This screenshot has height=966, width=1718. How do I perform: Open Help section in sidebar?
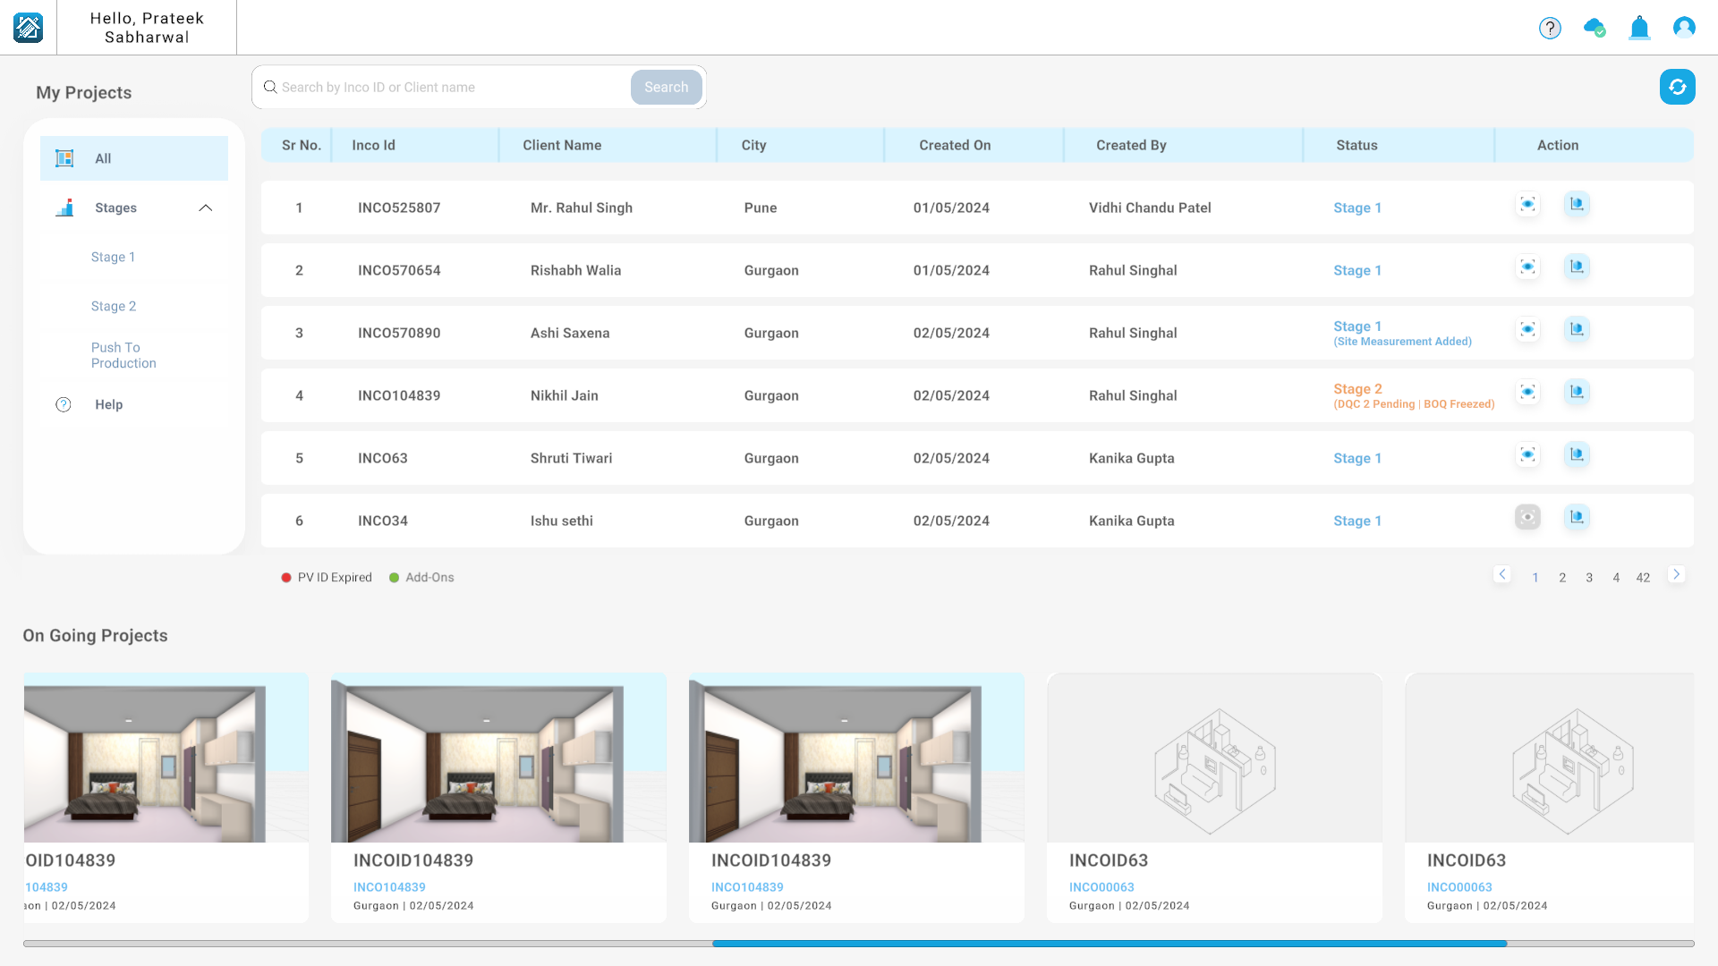click(108, 404)
